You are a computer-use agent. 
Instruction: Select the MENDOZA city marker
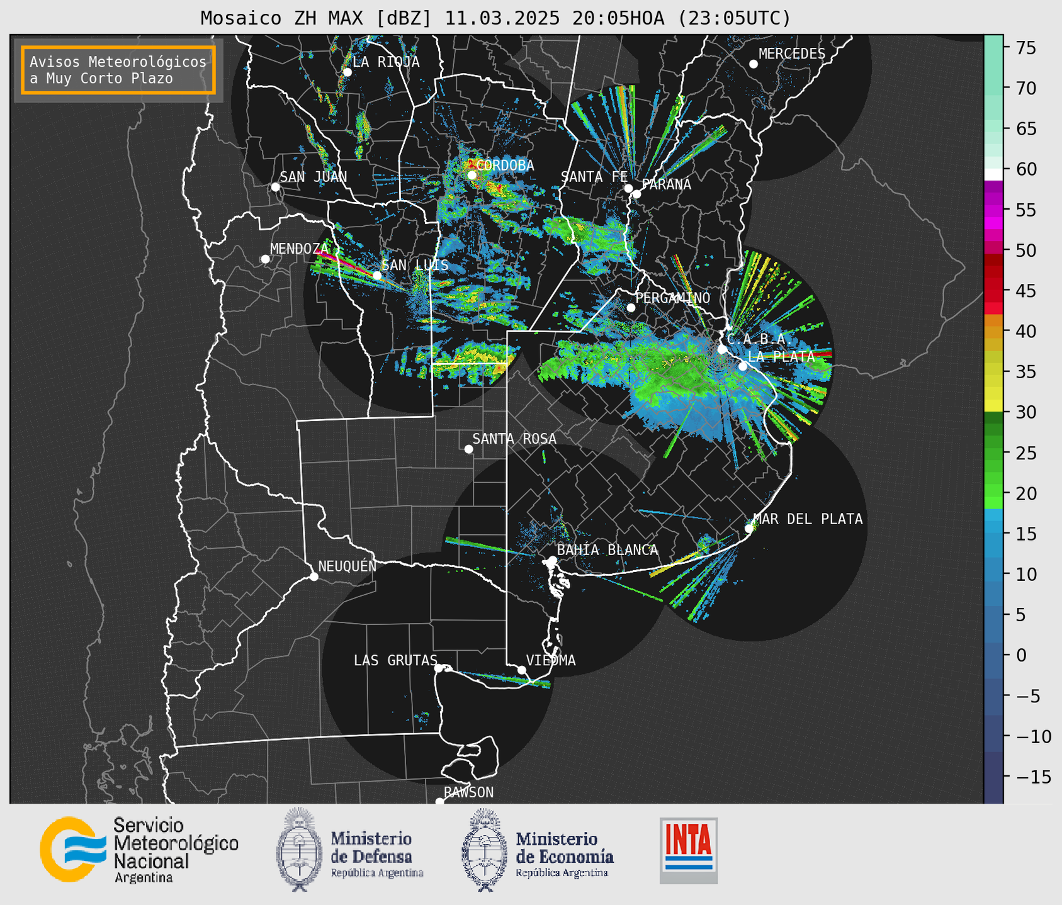(265, 259)
